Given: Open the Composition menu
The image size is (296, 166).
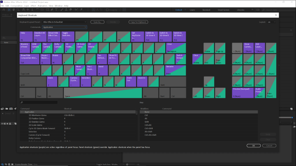Looking at the screenshot, I should [x=16, y=6].
